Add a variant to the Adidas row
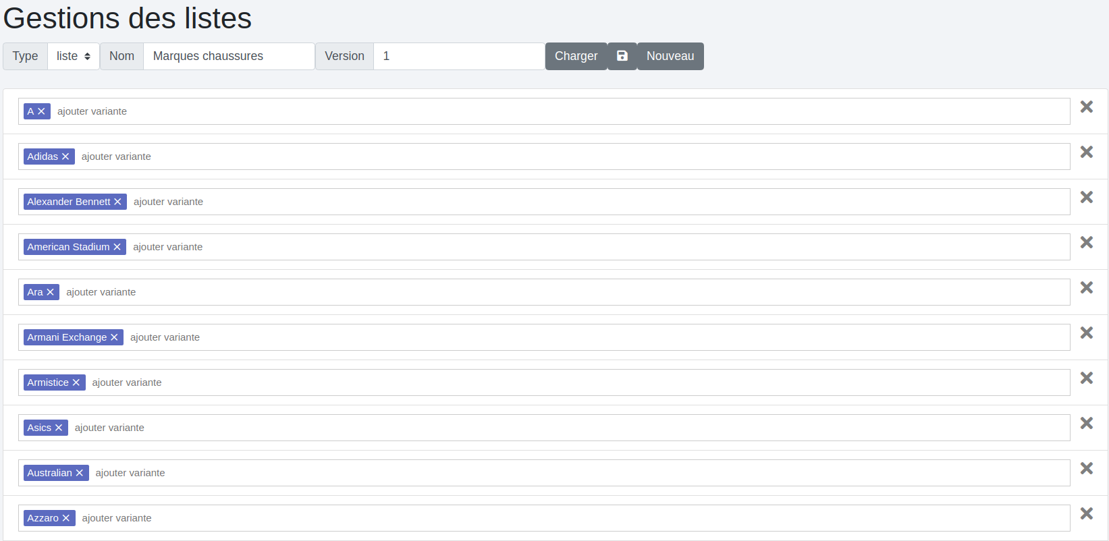1109x541 pixels. [x=116, y=156]
